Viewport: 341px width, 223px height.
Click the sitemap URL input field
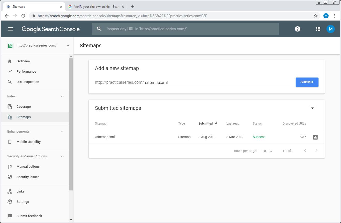point(218,83)
